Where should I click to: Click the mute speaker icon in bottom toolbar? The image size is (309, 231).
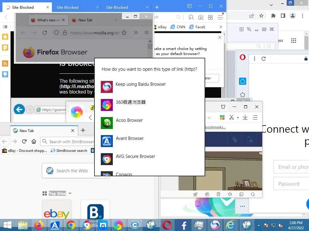[x=230, y=194]
